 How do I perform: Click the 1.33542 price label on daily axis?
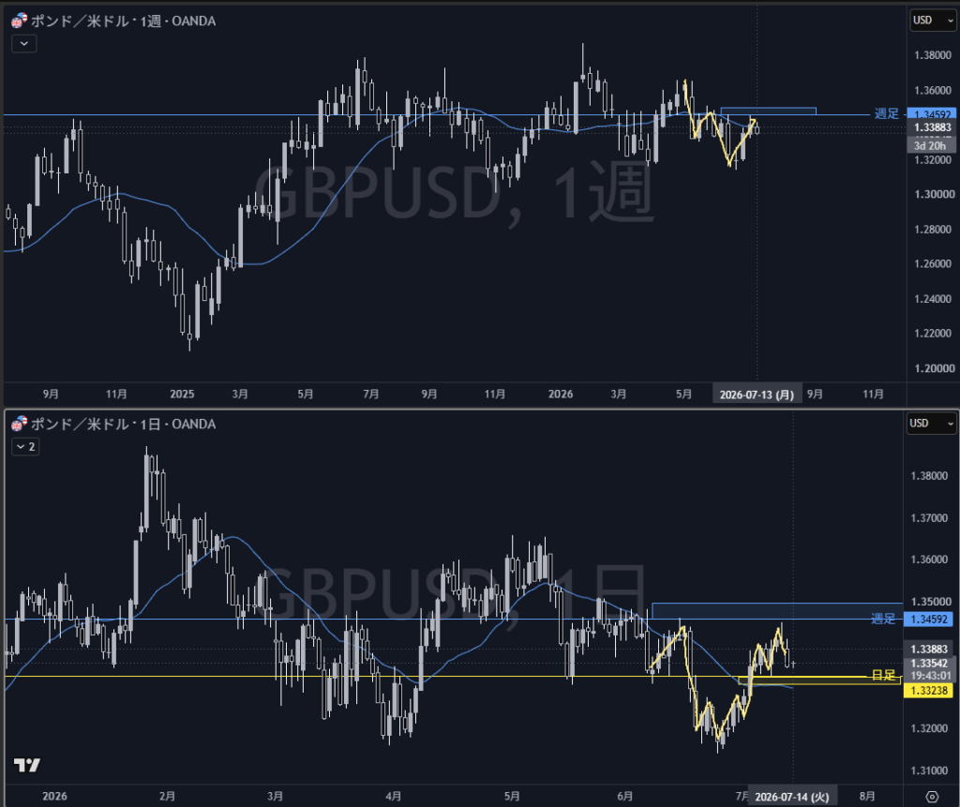pos(929,663)
